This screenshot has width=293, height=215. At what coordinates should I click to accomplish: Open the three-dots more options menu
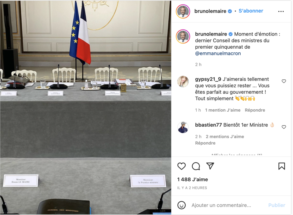tap(281, 11)
